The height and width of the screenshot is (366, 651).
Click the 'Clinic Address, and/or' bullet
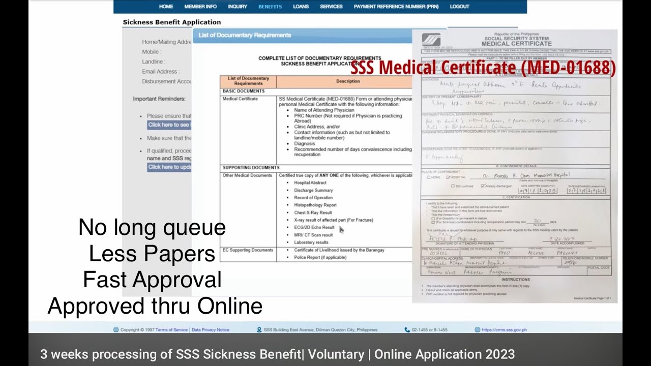[x=317, y=127]
